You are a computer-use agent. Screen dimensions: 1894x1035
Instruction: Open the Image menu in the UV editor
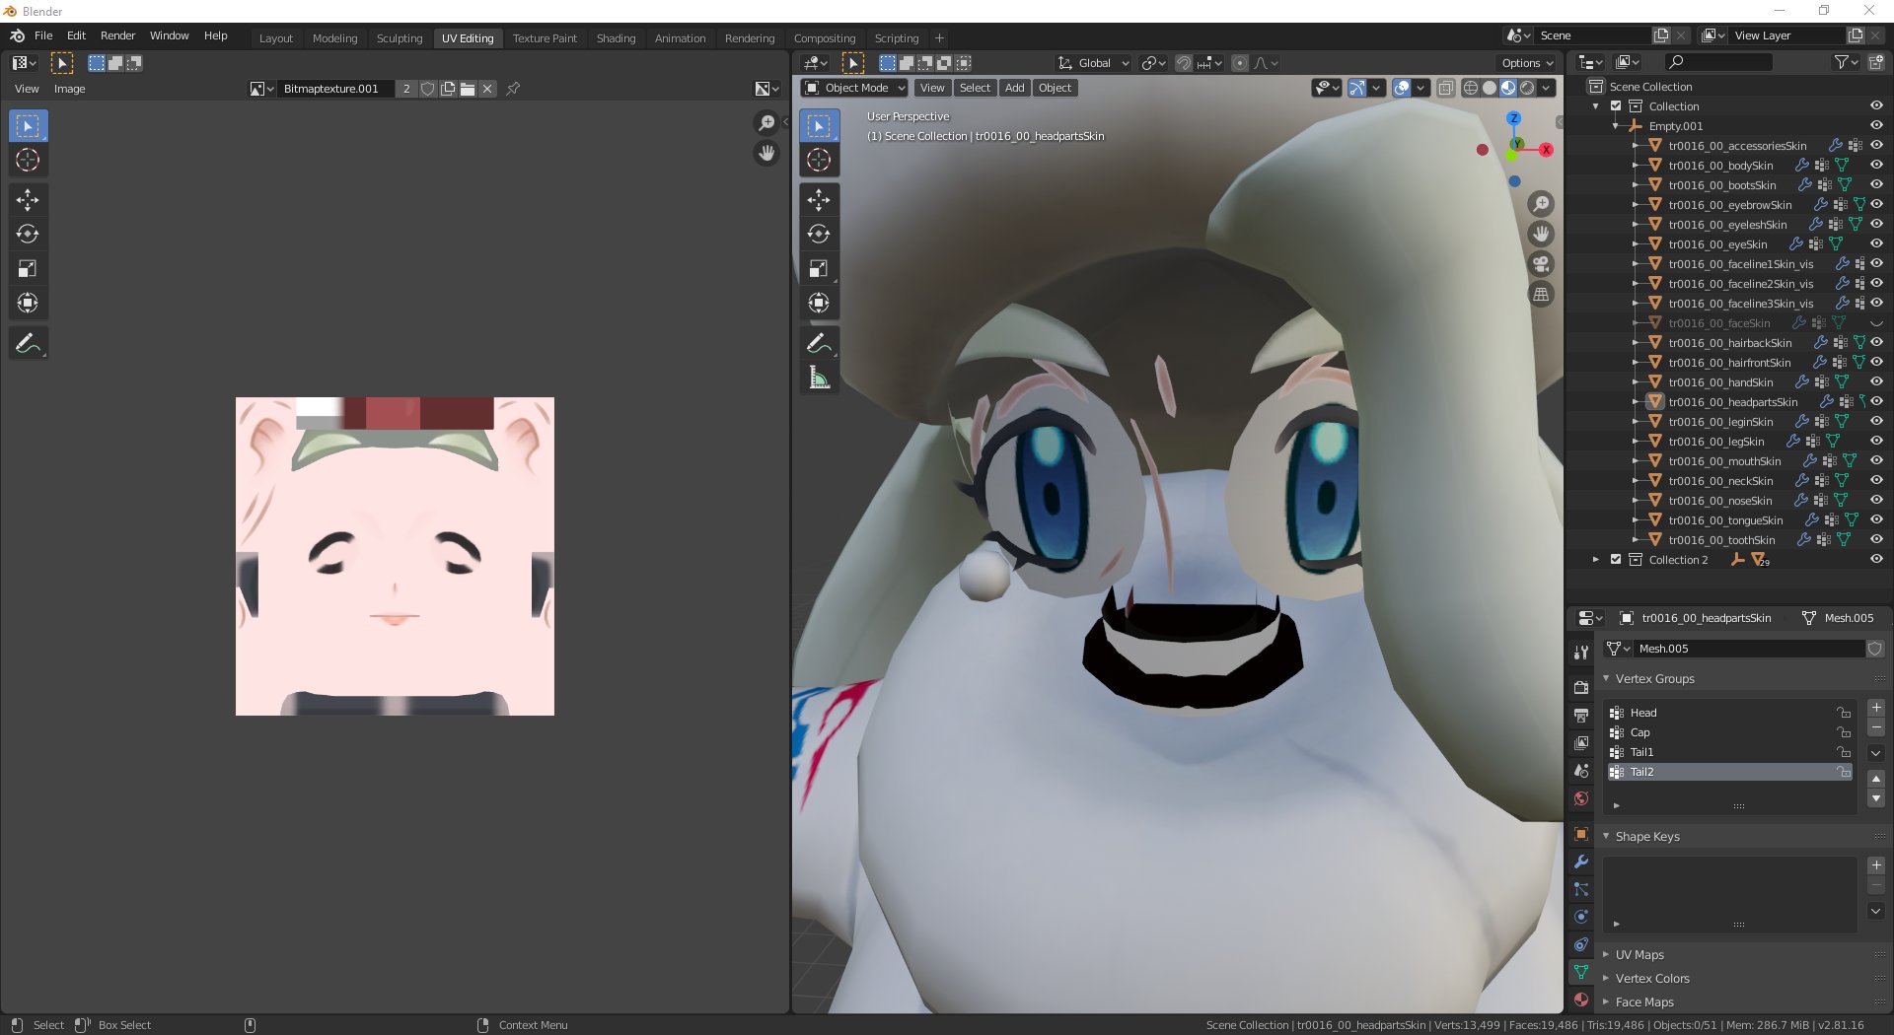pyautogui.click(x=69, y=89)
